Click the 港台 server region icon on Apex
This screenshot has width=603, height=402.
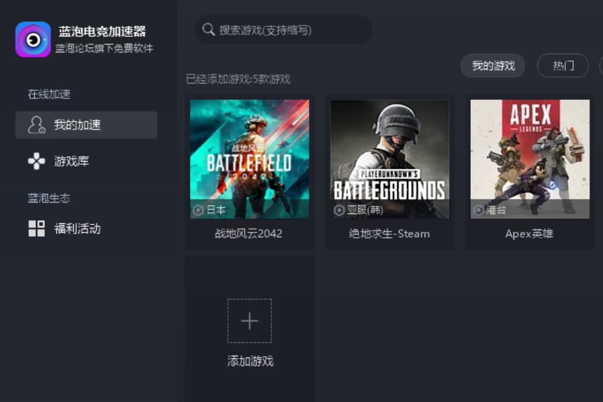(x=479, y=210)
